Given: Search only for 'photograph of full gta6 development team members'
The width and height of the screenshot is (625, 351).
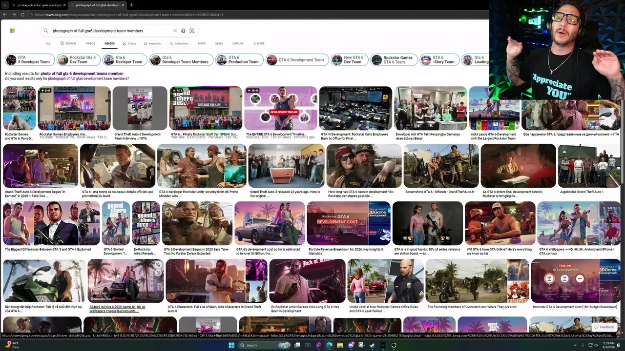Looking at the screenshot, I should (x=88, y=78).
